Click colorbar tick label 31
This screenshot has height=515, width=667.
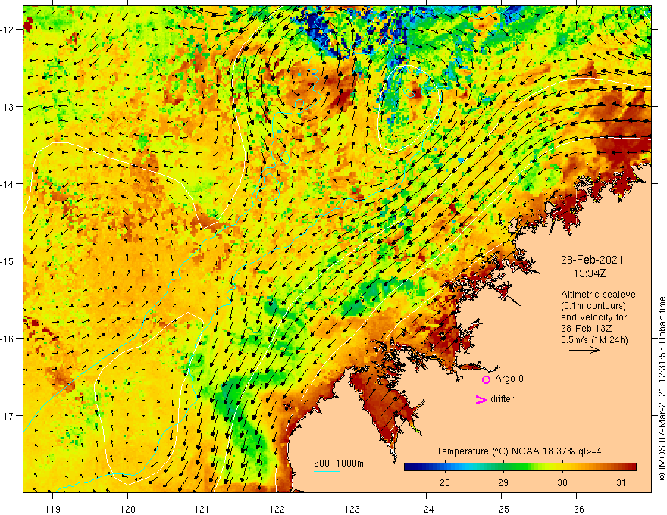(x=621, y=482)
